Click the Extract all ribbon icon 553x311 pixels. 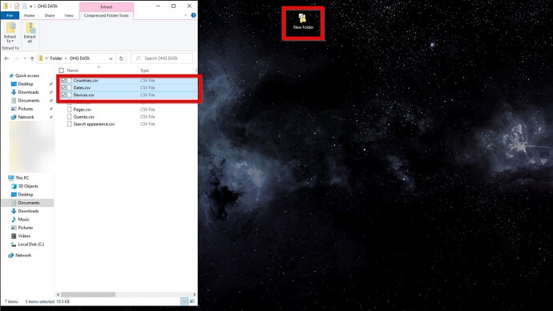pyautogui.click(x=30, y=28)
